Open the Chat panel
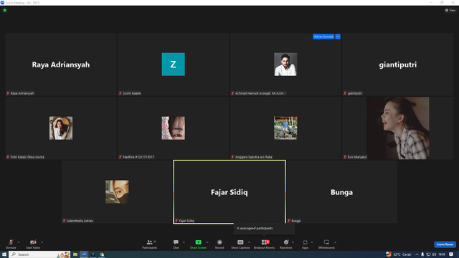The height and width of the screenshot is (258, 459). pyautogui.click(x=176, y=244)
